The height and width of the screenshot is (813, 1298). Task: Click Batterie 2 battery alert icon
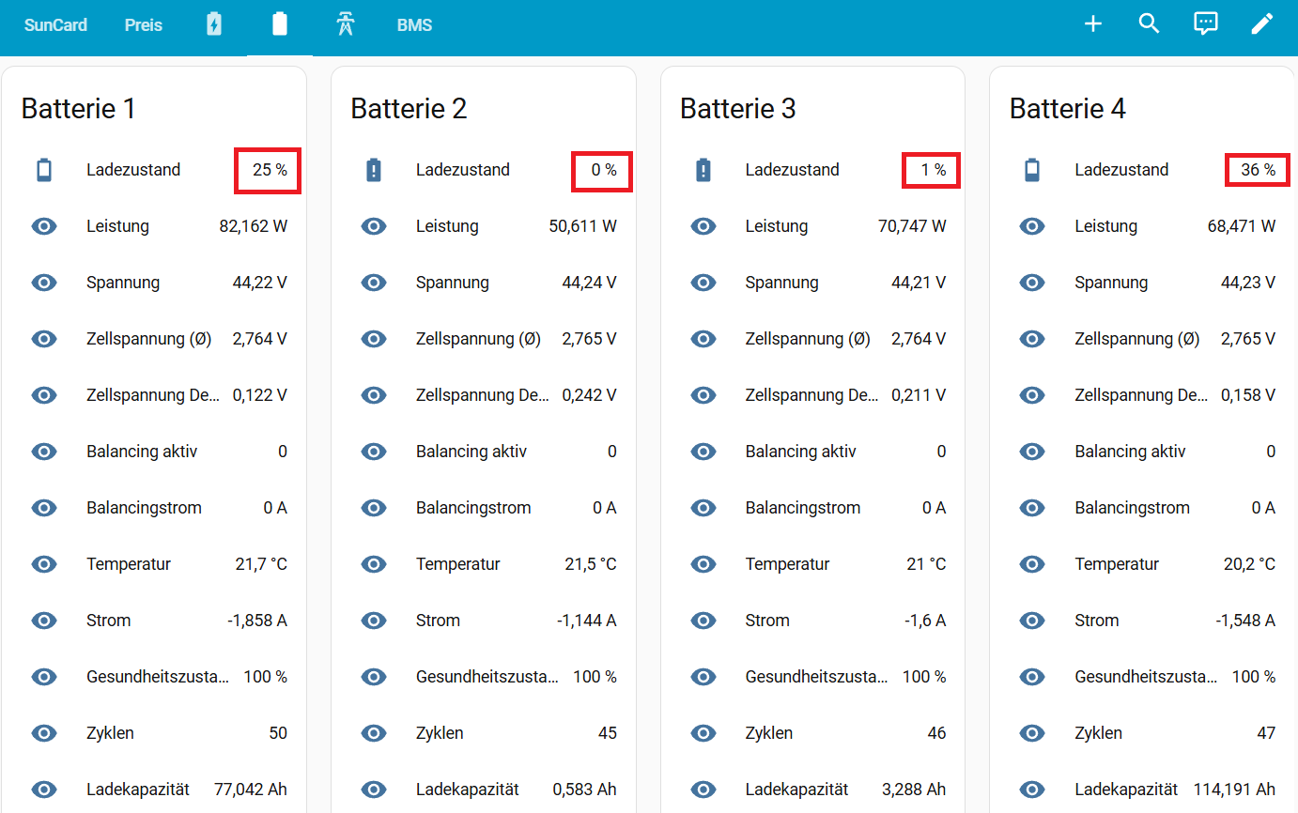click(x=374, y=170)
